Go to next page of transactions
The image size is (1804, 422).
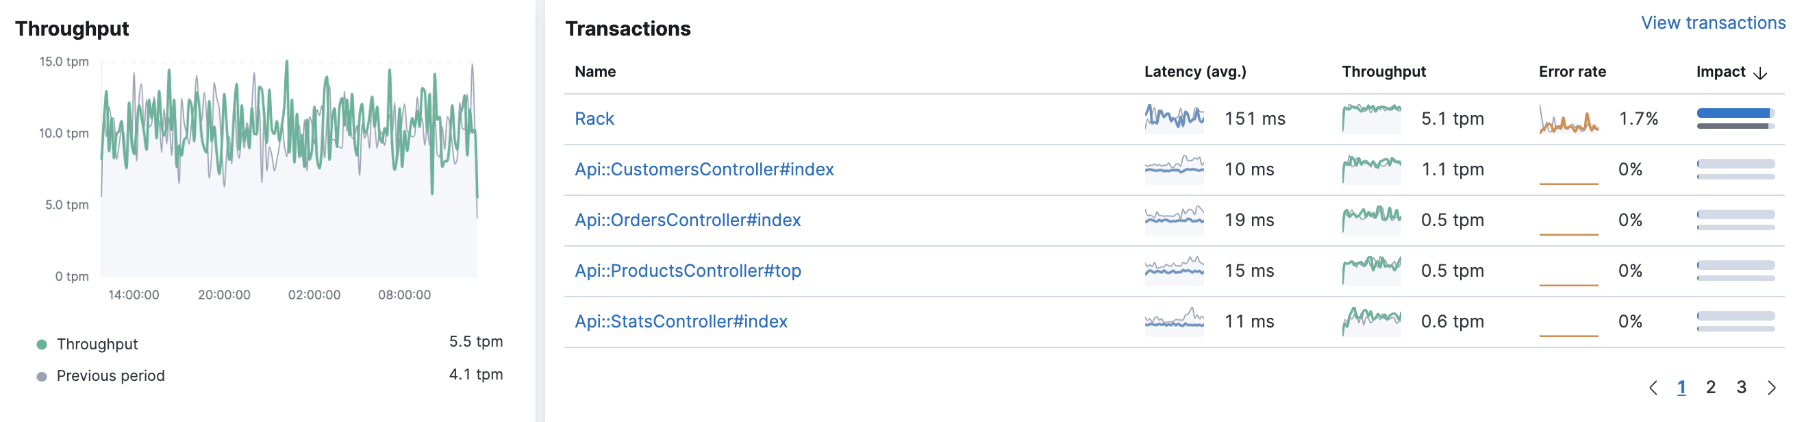(1772, 388)
